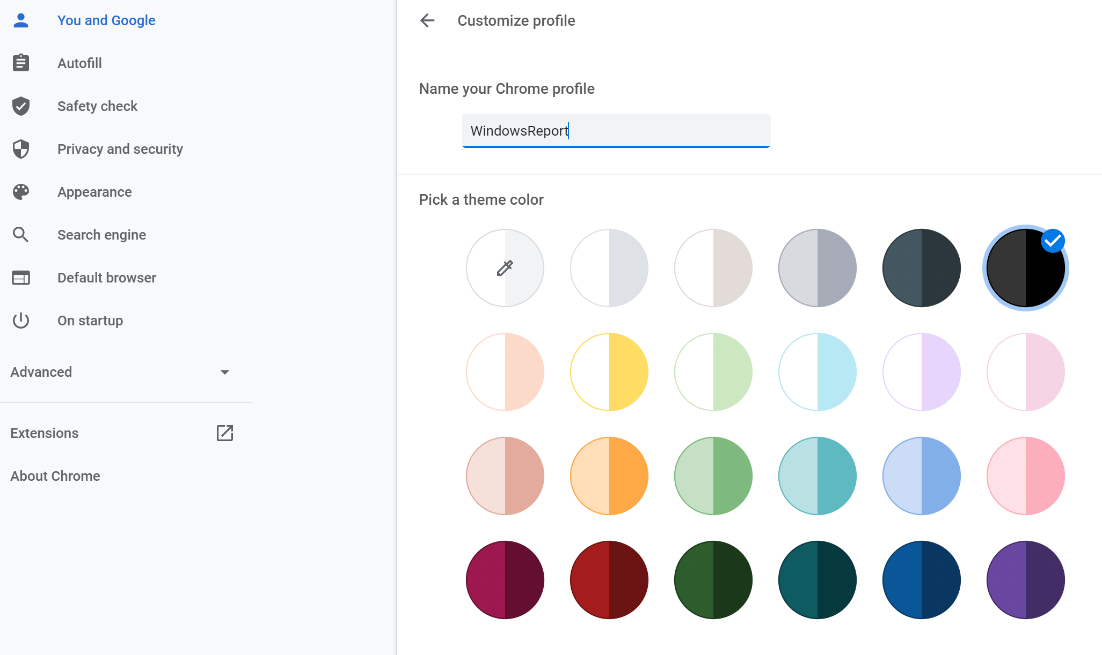Click the back arrow on Customize profile
The width and height of the screenshot is (1102, 655).
pyautogui.click(x=428, y=21)
